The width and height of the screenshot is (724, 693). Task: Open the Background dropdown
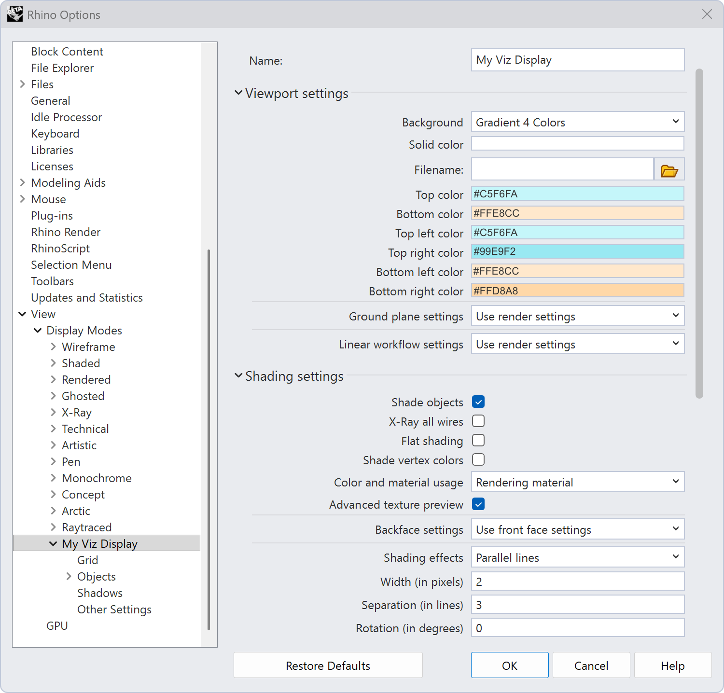point(578,122)
